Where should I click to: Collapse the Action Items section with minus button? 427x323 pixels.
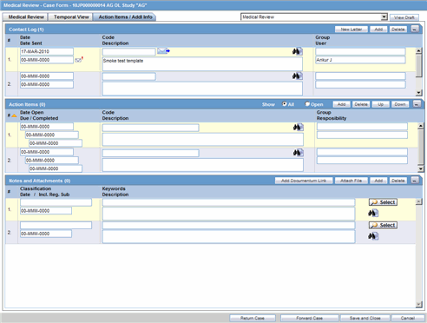click(x=417, y=104)
